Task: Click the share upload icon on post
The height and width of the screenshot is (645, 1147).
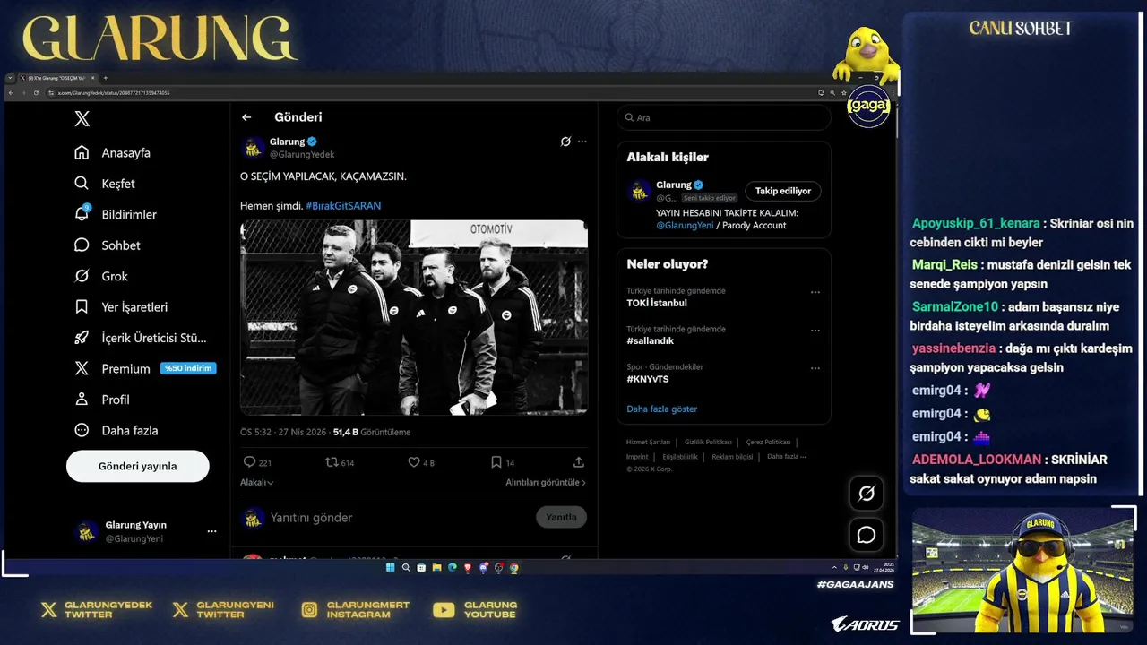Action: (x=579, y=462)
